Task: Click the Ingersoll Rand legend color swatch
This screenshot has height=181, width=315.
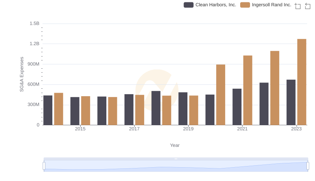Action: [x=245, y=5]
